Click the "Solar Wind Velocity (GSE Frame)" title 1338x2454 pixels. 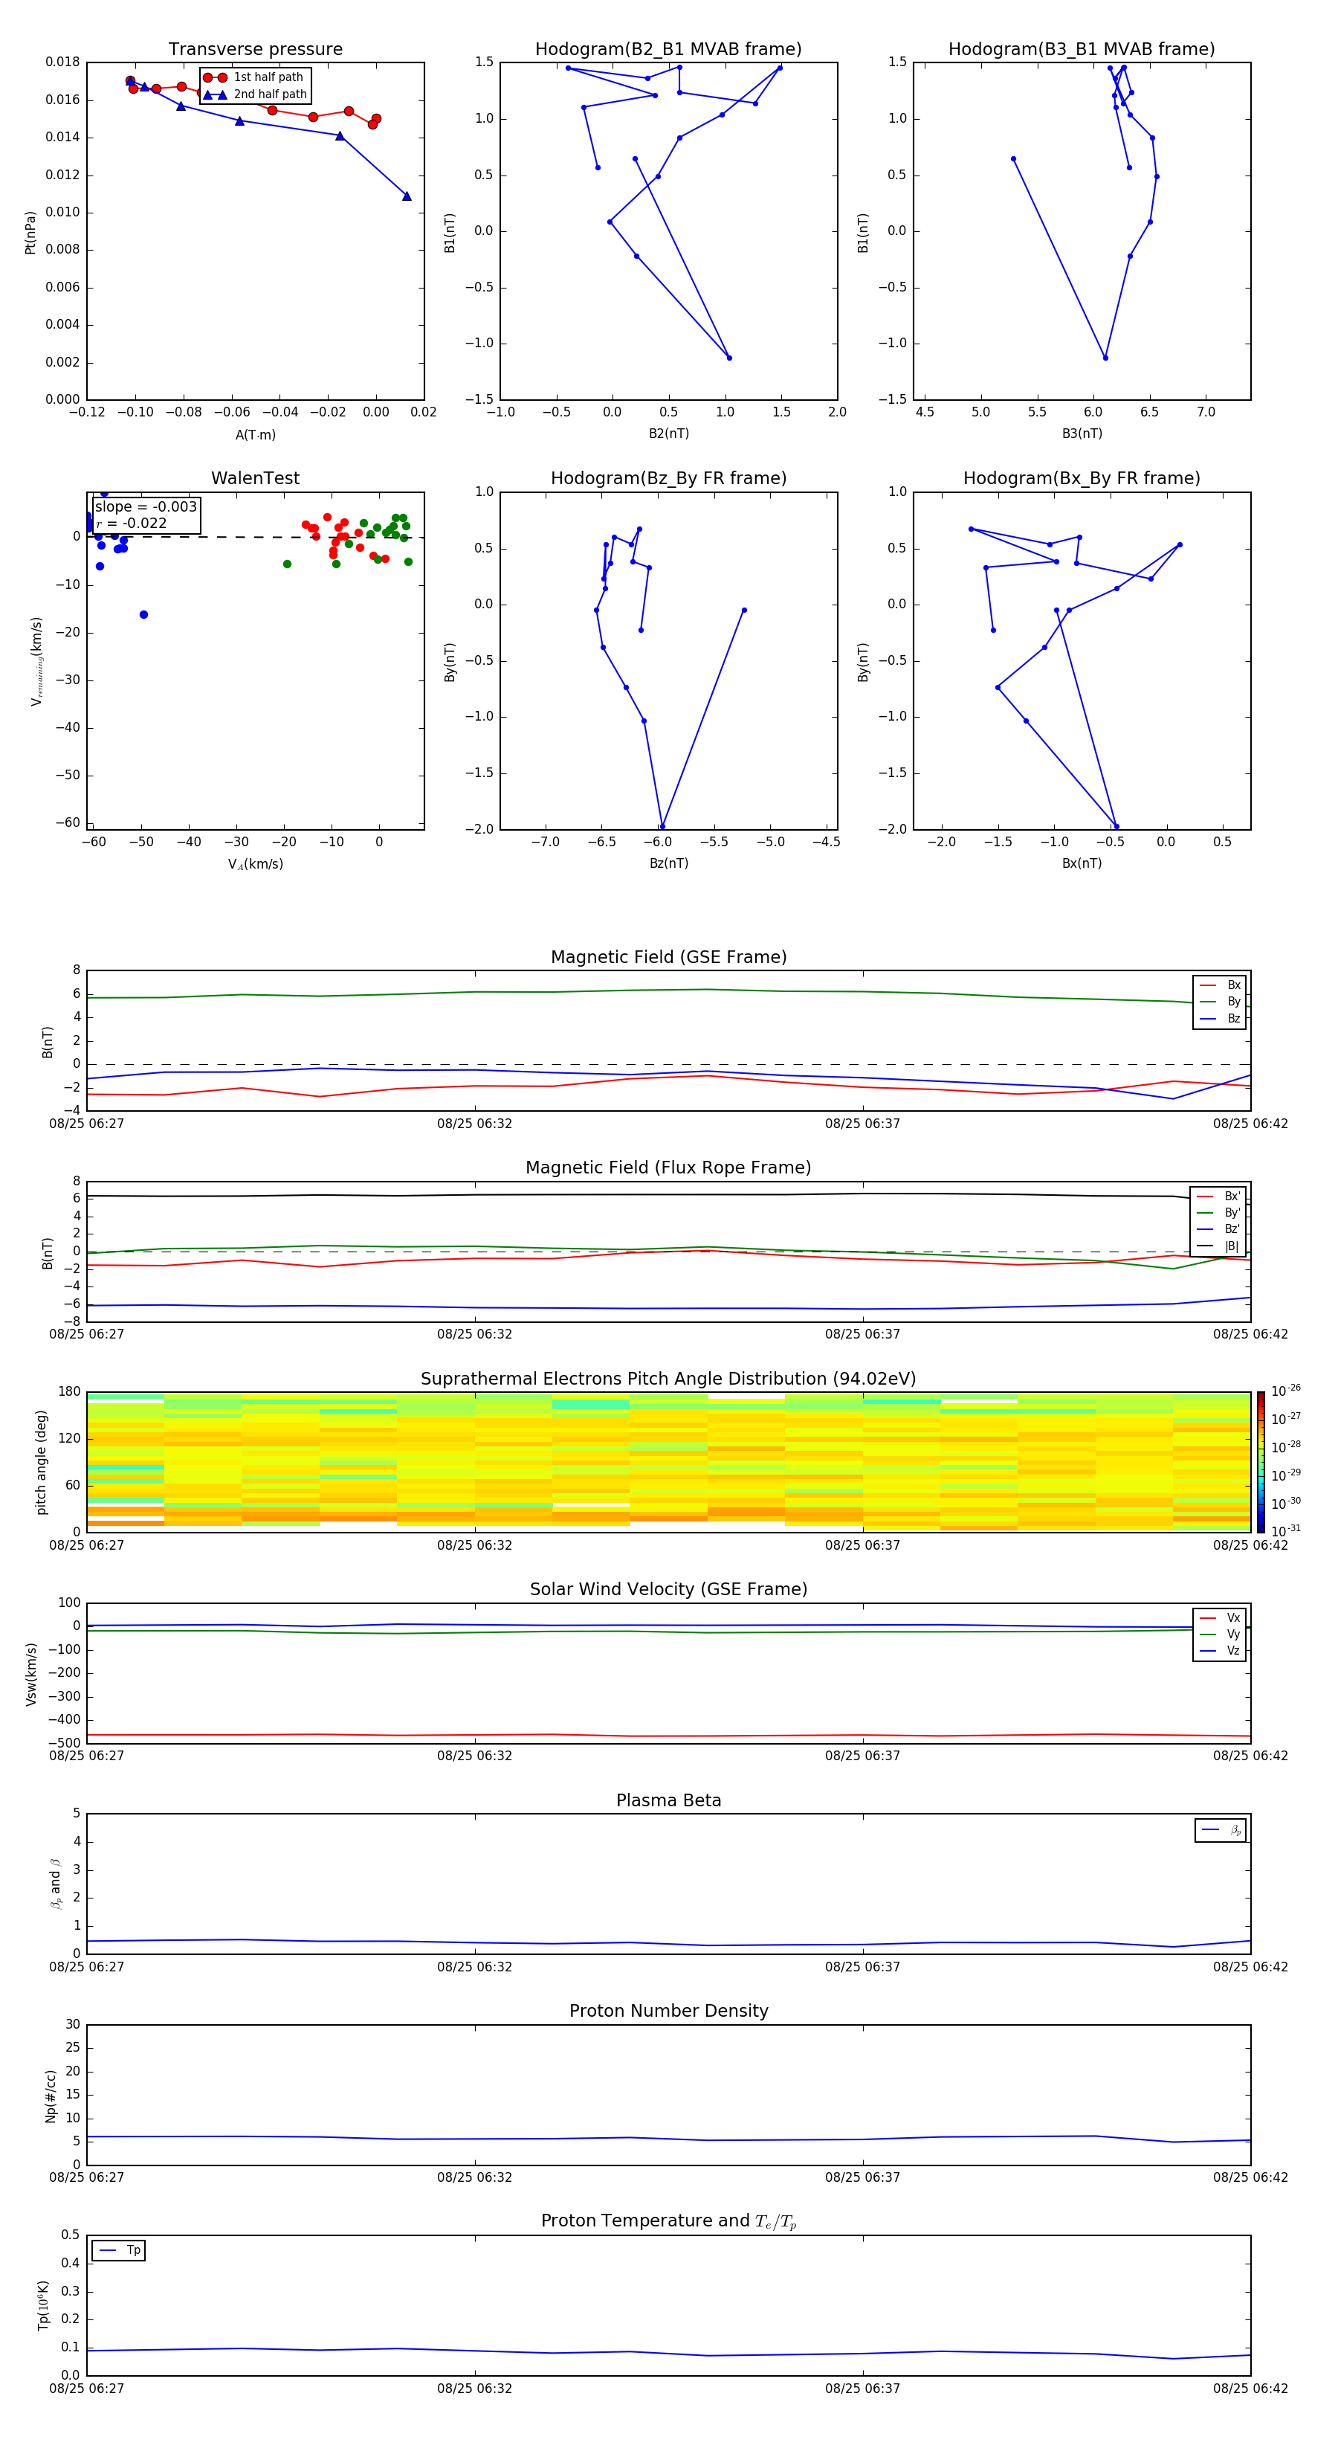668,1589
